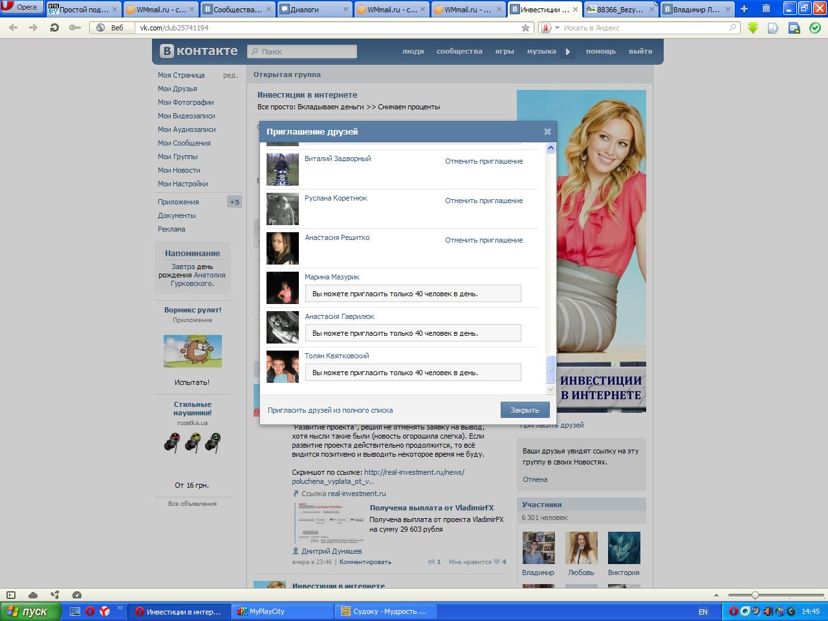Switch to the Владимир Л... tab
The height and width of the screenshot is (621, 828).
[697, 10]
